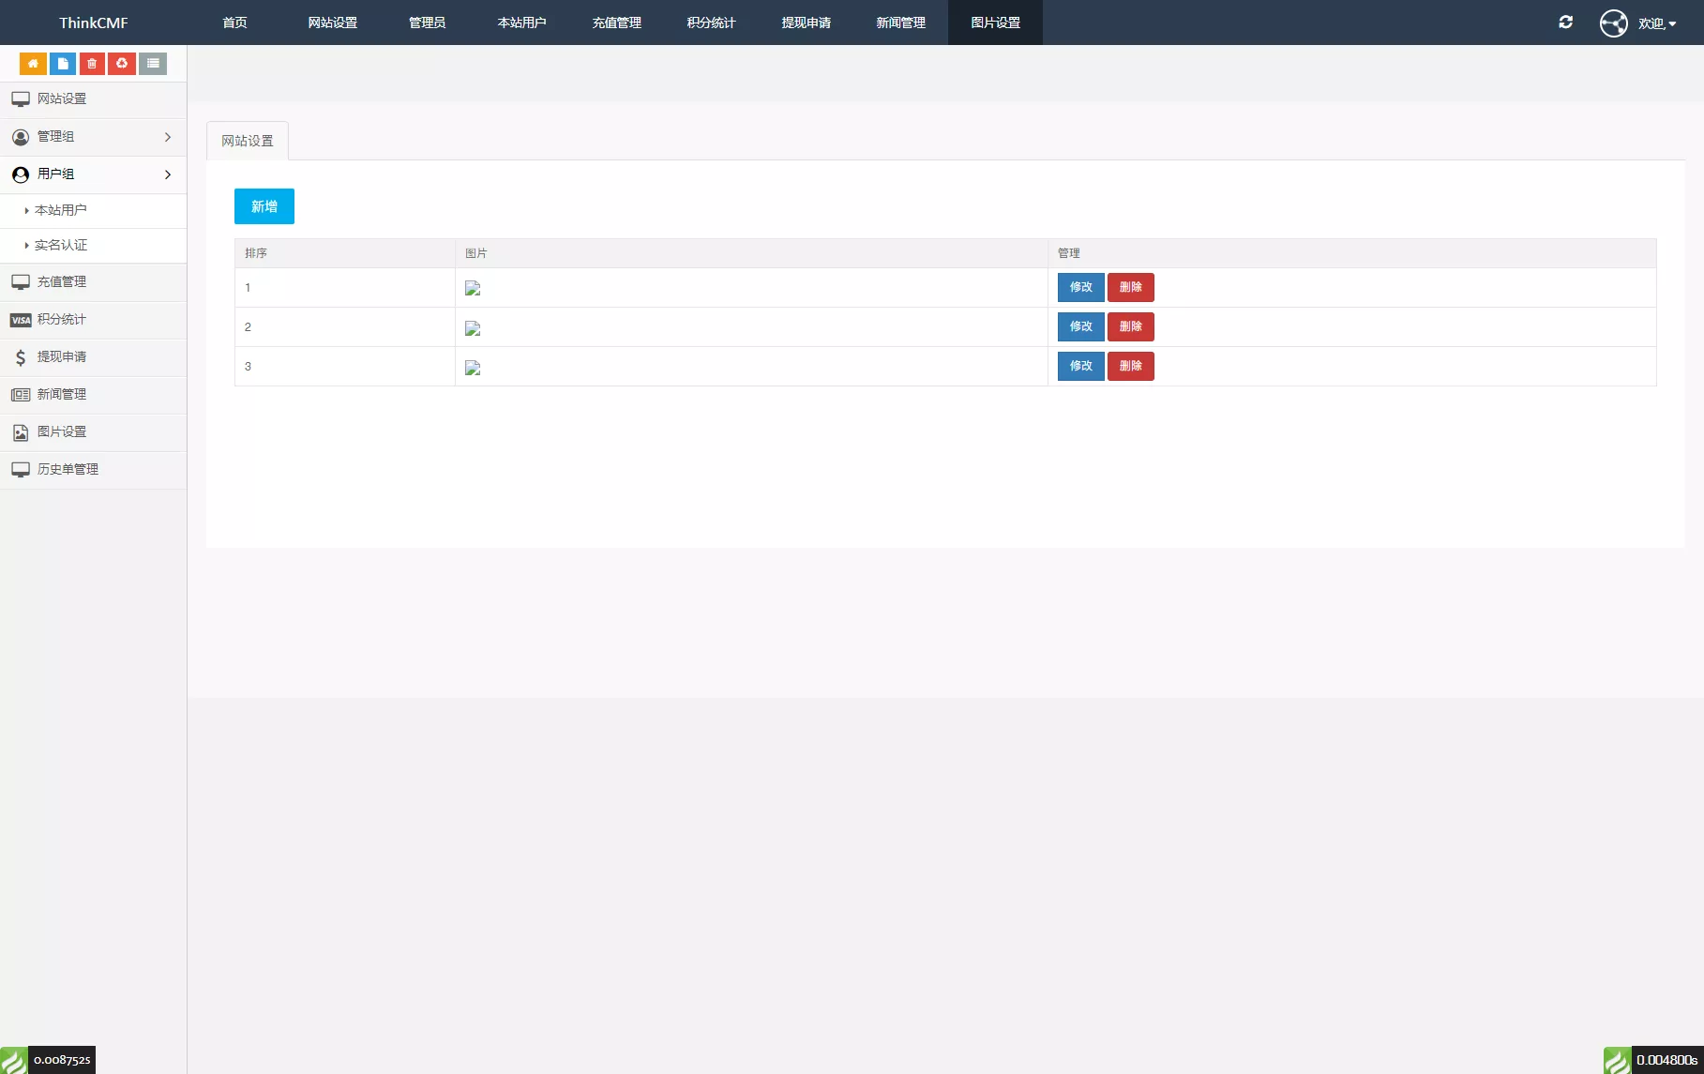Click 修改 button for row 2
This screenshot has height=1074, width=1704.
[x=1080, y=326]
